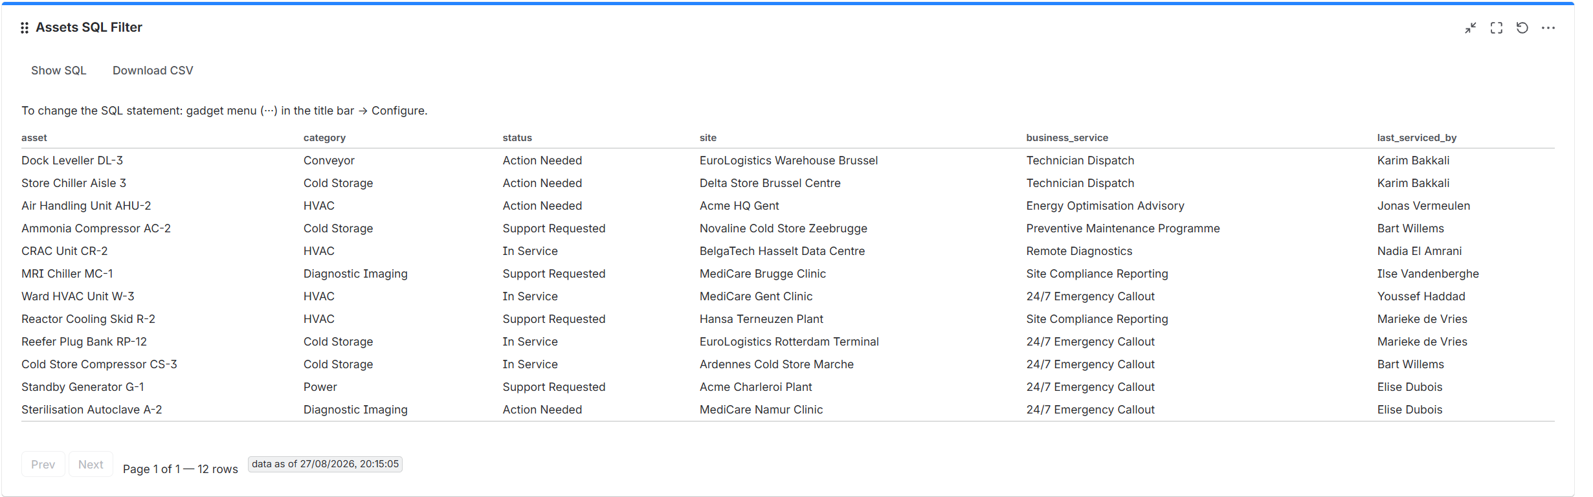1593x497 pixels.
Task: Click Novaline Cold Store Zeebrugge site
Action: (783, 228)
